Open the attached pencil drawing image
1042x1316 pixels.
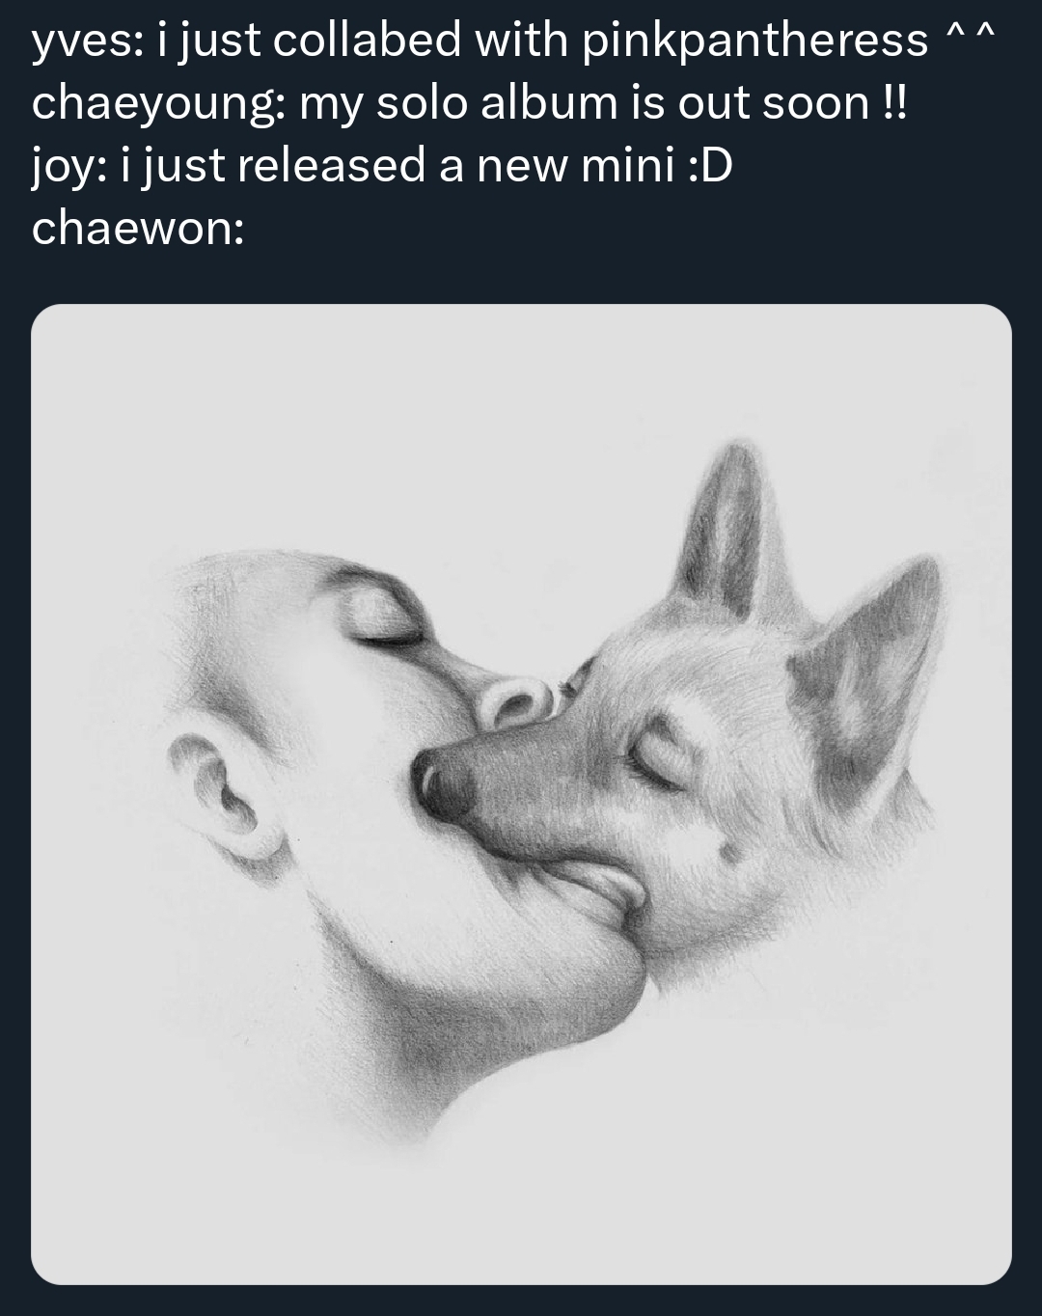[521, 794]
